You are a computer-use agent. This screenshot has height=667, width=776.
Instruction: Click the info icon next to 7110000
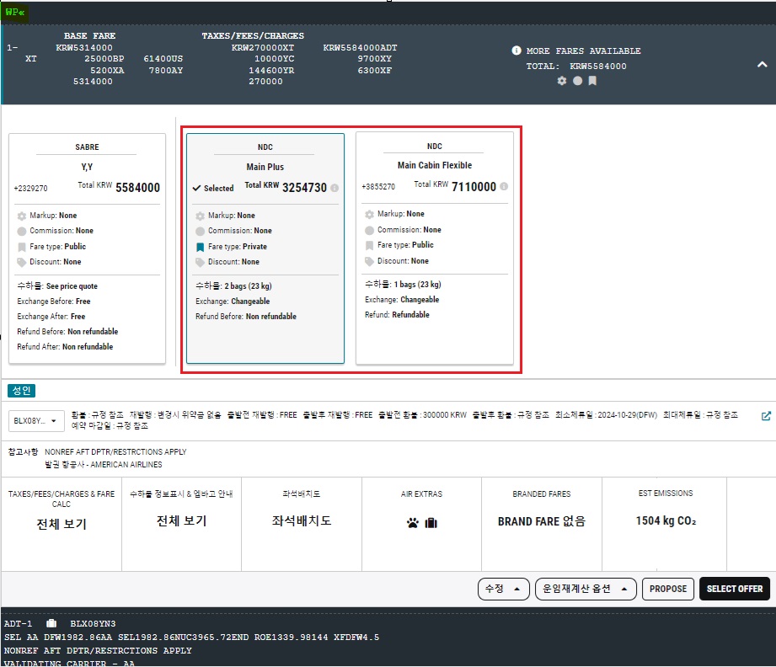click(504, 187)
